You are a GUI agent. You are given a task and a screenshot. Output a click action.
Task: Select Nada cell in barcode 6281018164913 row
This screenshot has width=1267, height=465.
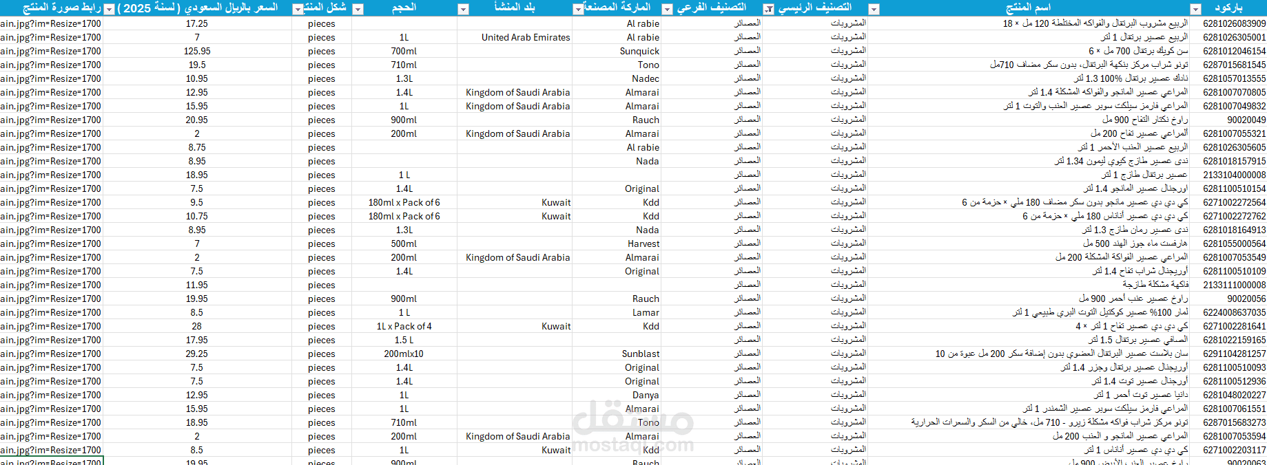coord(617,230)
